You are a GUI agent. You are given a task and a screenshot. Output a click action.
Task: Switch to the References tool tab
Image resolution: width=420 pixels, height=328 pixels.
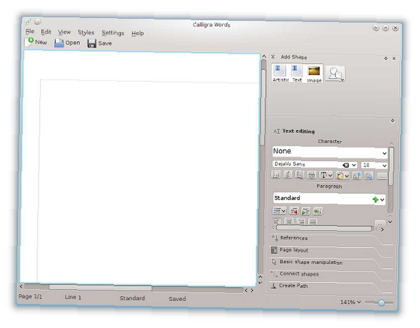[x=332, y=238]
